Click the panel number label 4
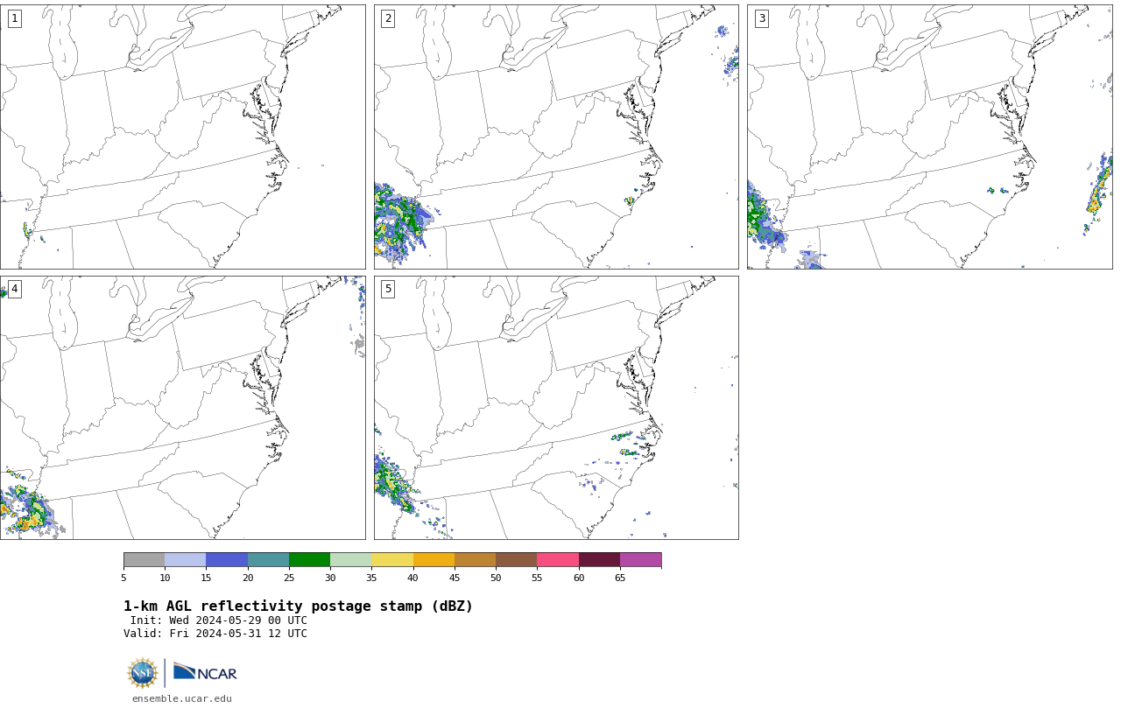1121x708 pixels. (x=14, y=289)
